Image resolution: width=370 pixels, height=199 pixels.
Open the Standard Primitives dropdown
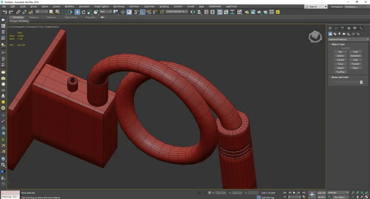pos(348,39)
